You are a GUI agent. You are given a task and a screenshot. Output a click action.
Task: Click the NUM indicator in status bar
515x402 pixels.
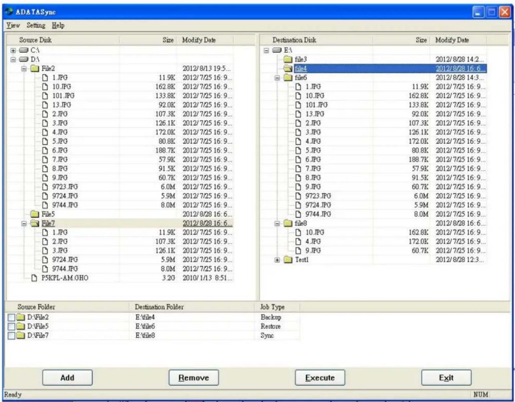pos(481,394)
